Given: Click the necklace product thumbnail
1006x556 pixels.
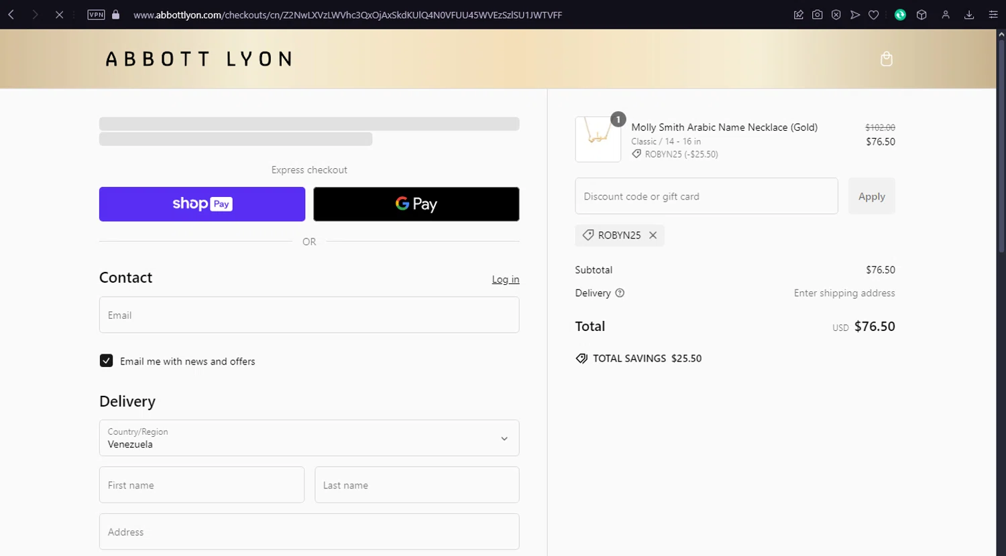Looking at the screenshot, I should [x=598, y=139].
